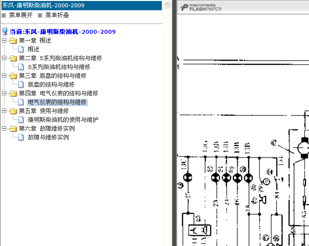Select 第二章 B系列柴油机结构与维修 chapter

[60, 58]
